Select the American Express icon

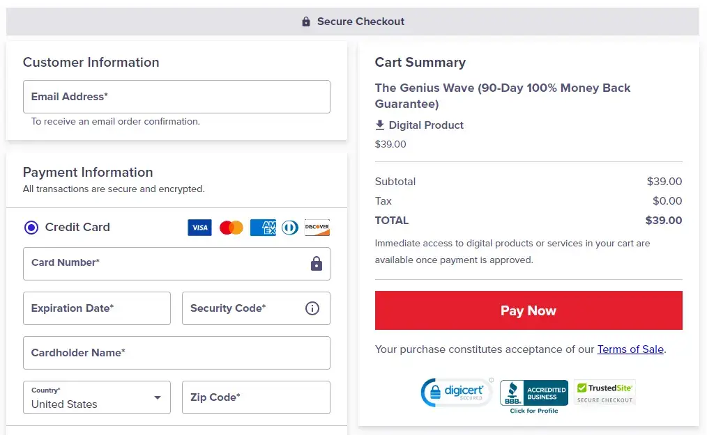[263, 228]
